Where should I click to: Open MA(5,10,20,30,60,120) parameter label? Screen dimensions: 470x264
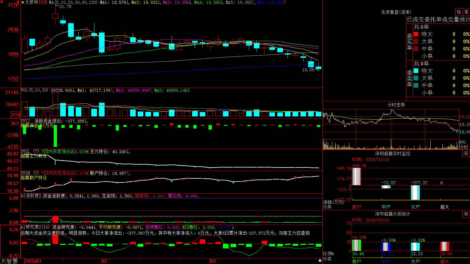click(x=73, y=2)
